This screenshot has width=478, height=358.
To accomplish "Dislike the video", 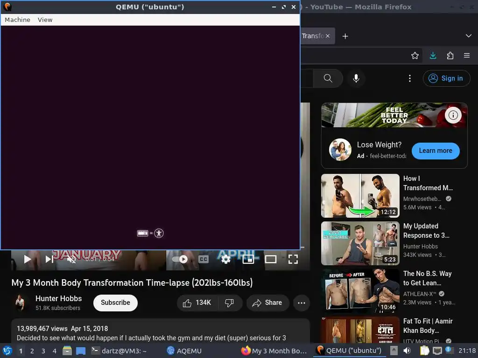I will coord(230,303).
